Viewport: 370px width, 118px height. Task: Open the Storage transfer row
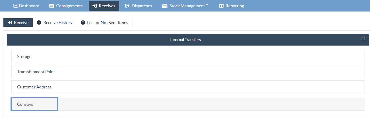pyautogui.click(x=188, y=57)
